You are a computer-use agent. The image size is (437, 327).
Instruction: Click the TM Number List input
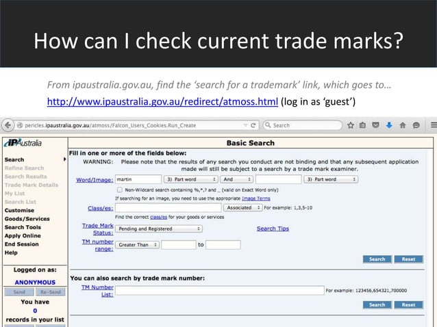click(x=220, y=290)
